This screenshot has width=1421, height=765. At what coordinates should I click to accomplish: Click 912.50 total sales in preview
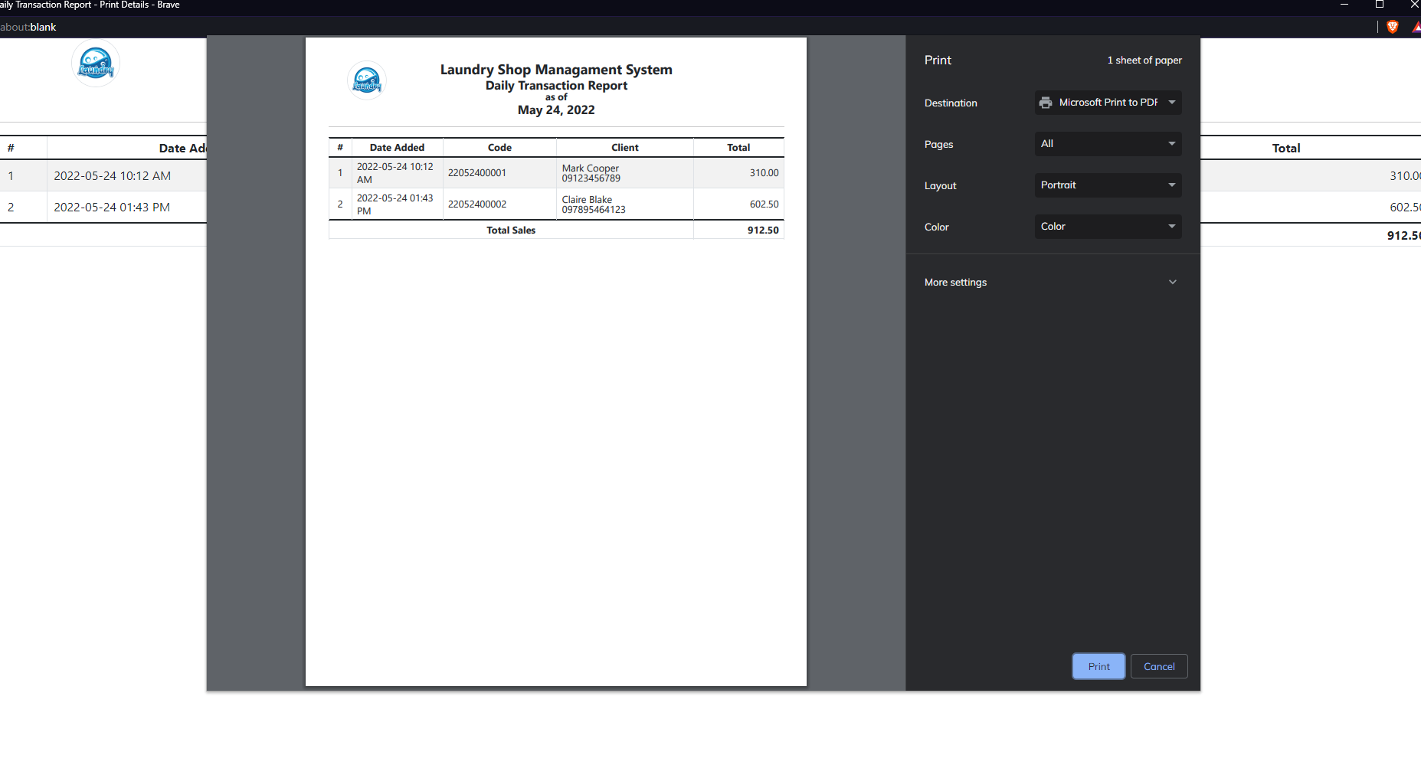(x=763, y=230)
